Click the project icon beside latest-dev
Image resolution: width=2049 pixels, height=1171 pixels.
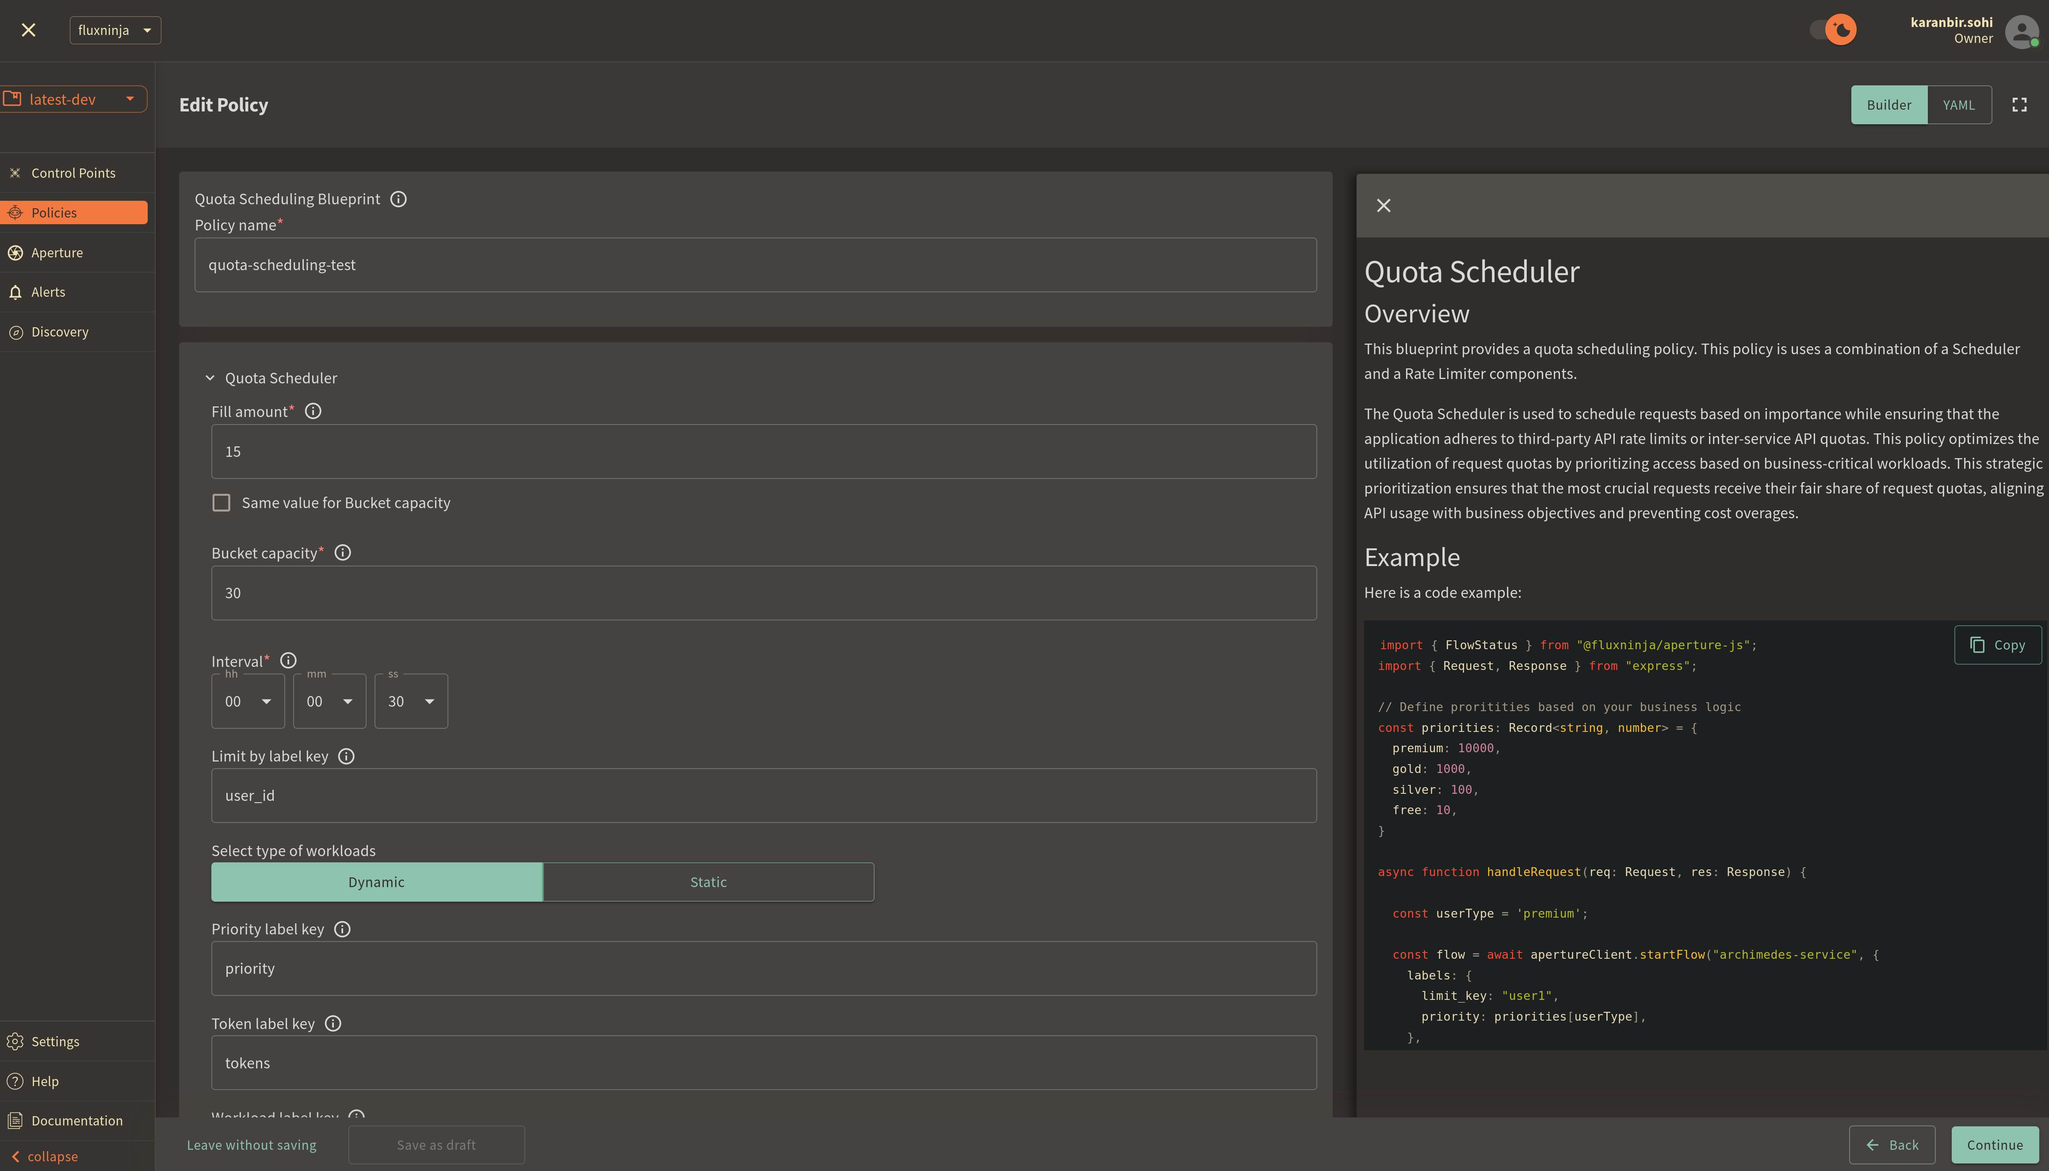point(11,99)
